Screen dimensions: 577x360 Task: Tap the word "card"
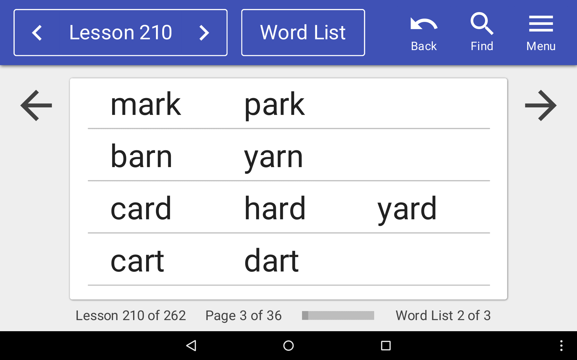click(141, 208)
